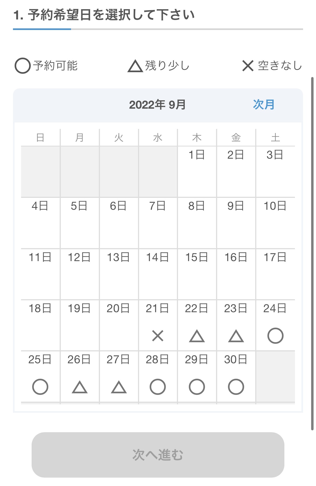Choose the triangle icon on the 22nd

[197, 336]
